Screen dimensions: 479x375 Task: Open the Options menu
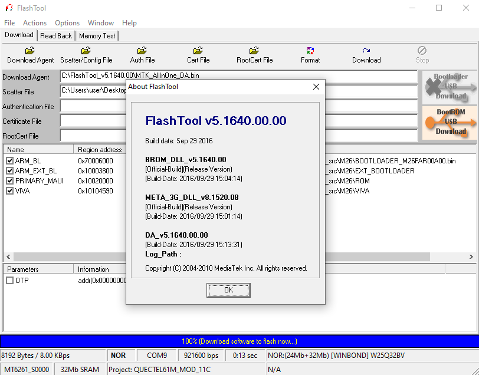(x=67, y=23)
